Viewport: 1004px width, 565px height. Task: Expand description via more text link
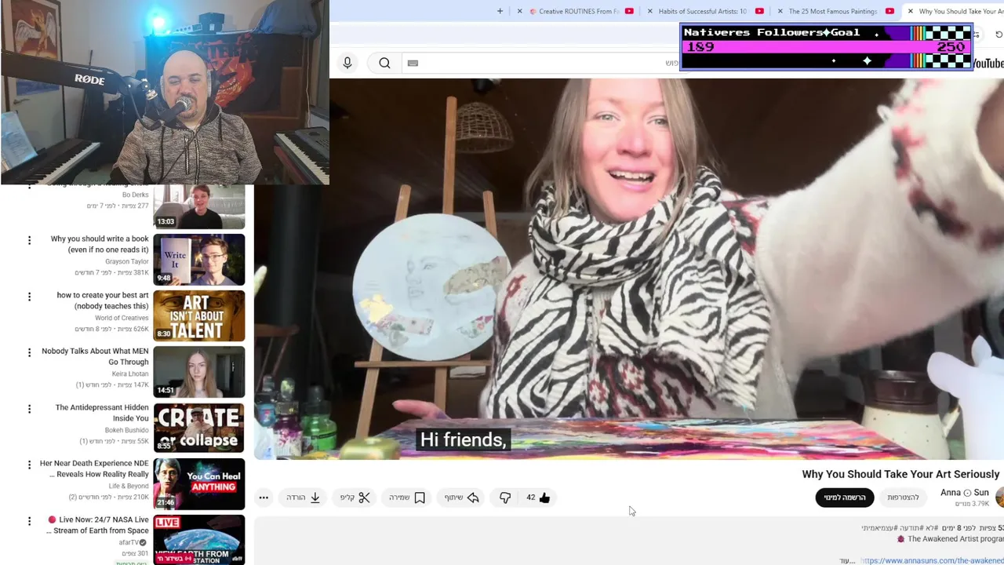847,561
